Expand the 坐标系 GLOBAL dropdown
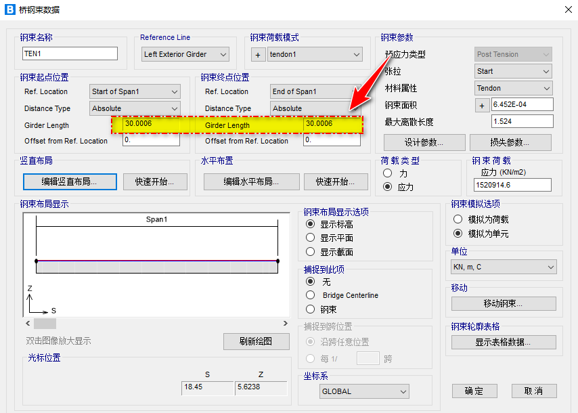578x413 pixels. [x=365, y=391]
